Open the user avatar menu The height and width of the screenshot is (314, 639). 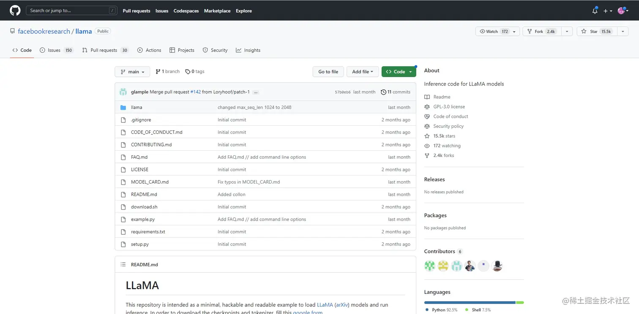coord(623,11)
